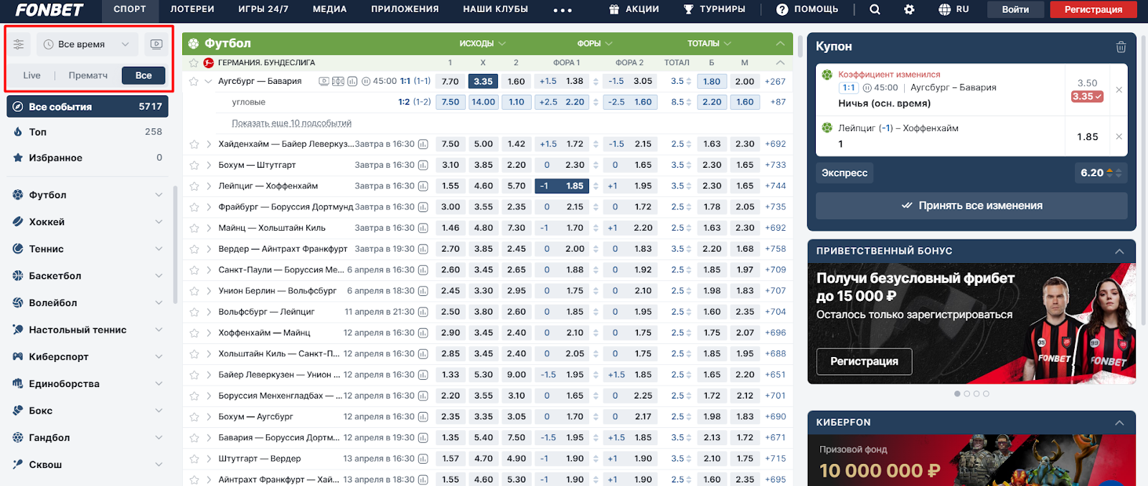Select the Live filter option
Image resolution: width=1148 pixels, height=486 pixels.
32,75
